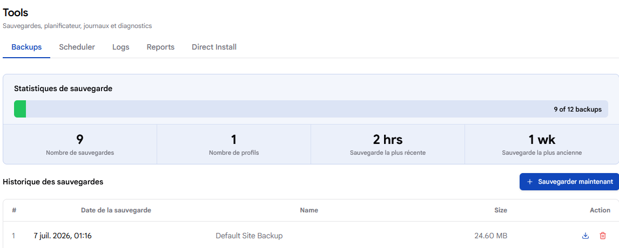Click the green backup usage progress bar
This screenshot has height=248, width=619.
click(x=20, y=109)
